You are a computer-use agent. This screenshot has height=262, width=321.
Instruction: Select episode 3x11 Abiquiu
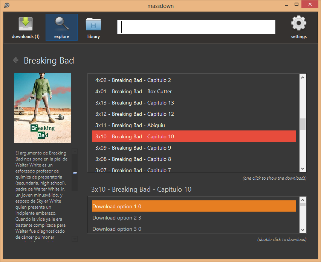[194, 125]
